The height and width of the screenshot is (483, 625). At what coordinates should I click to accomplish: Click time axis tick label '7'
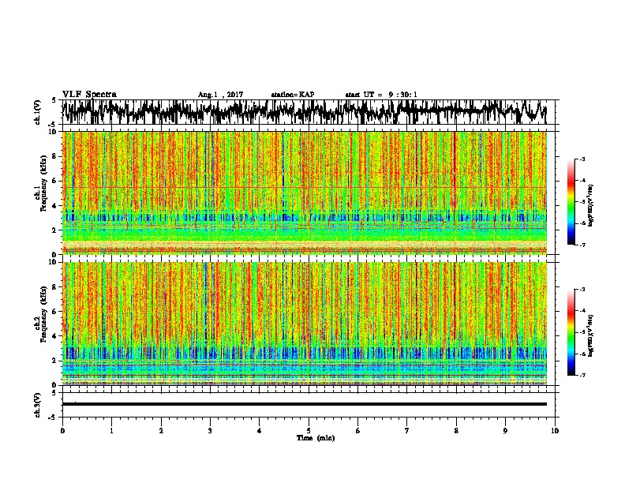[407, 431]
